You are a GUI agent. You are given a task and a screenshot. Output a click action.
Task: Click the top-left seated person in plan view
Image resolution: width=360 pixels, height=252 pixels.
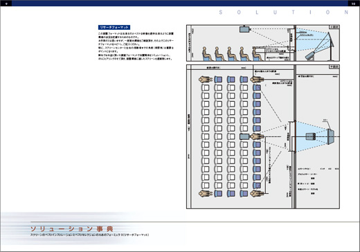(206, 80)
